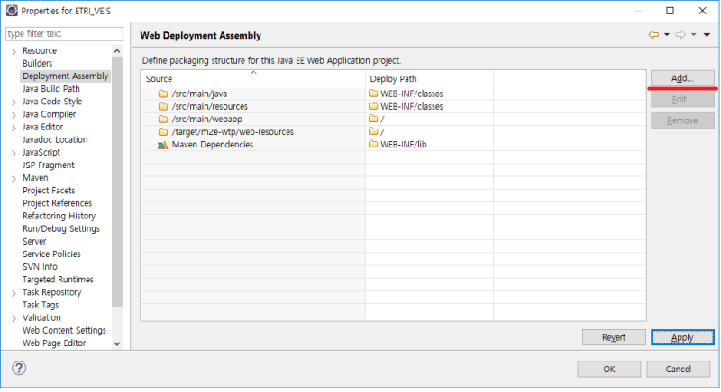The image size is (721, 392).
Task: Select the /src/main/java source row
Action: 199,94
